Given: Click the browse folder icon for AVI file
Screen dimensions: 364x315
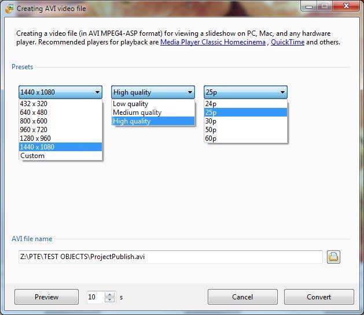Looking at the screenshot, I should click(333, 257).
